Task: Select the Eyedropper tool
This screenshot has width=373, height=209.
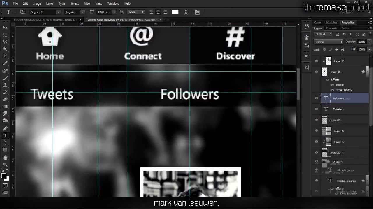Action: click(5, 63)
